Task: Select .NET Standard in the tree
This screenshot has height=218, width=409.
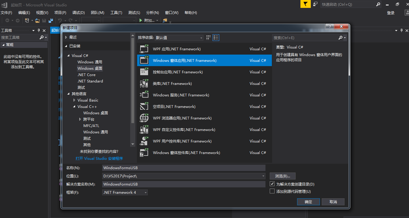Action: [x=90, y=81]
